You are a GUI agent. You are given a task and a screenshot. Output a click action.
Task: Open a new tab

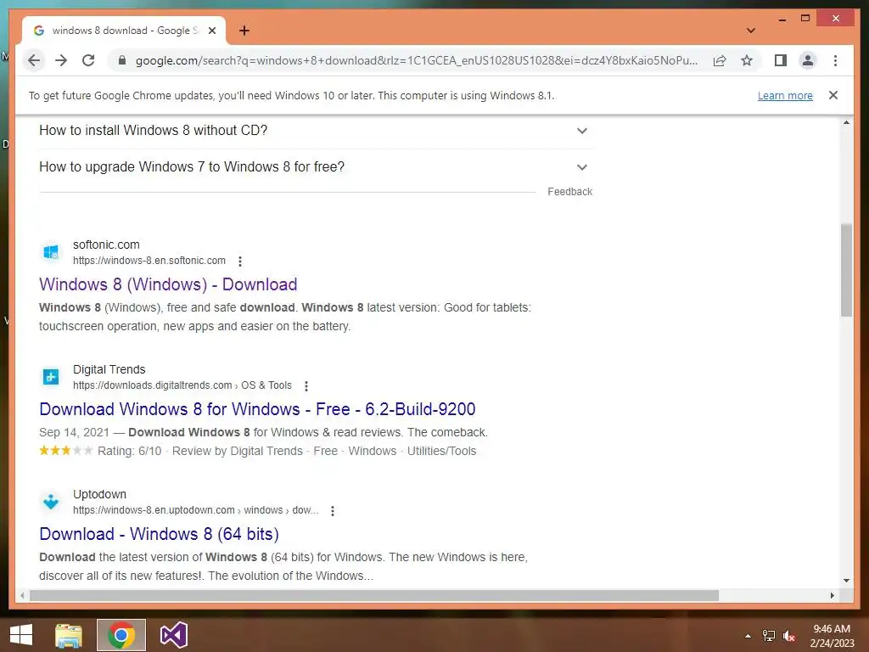coord(244,31)
